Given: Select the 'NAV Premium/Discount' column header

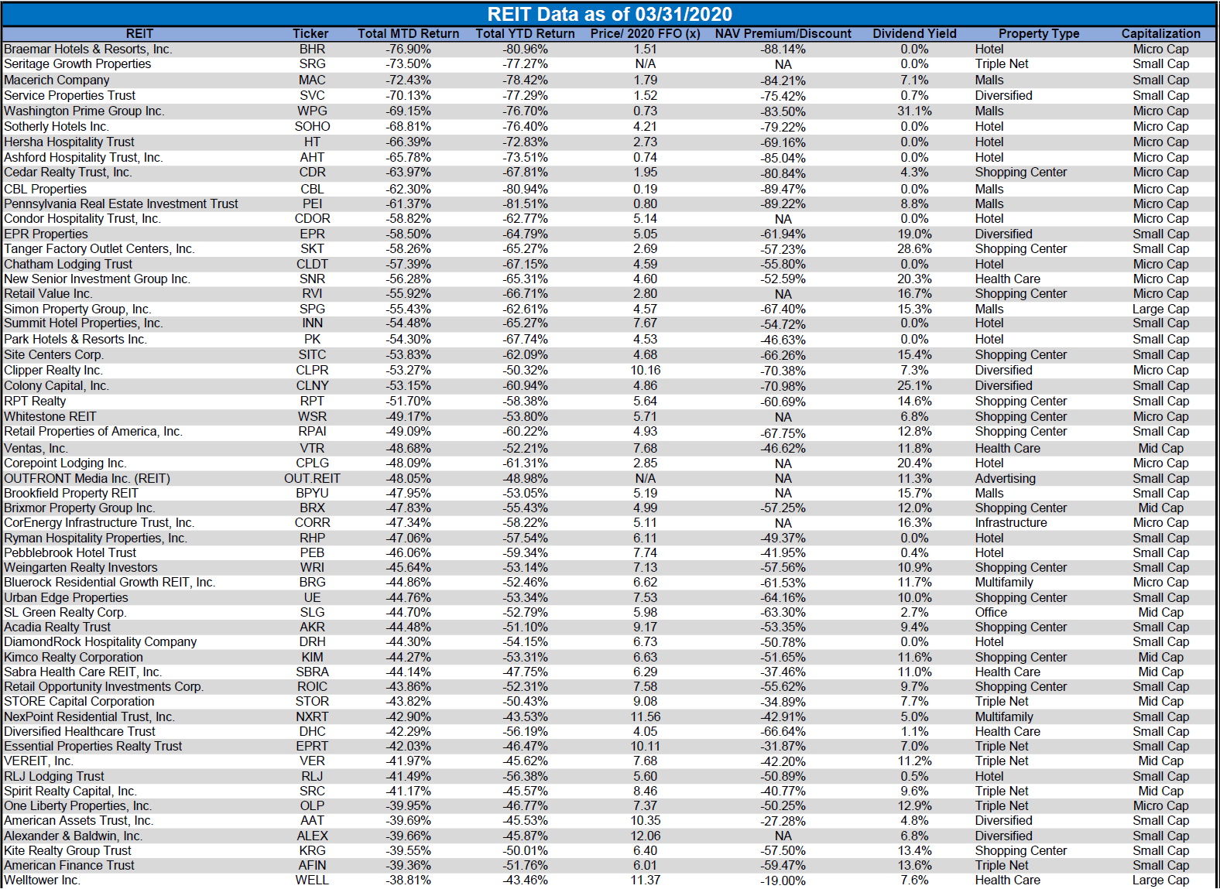Looking at the screenshot, I should (783, 34).
